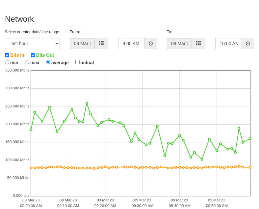Click the 10:00 AM time input
Screen dimensions: 259x209
point(229,44)
